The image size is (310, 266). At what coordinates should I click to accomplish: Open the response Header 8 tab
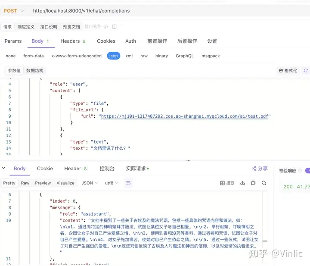pyautogui.click(x=75, y=169)
